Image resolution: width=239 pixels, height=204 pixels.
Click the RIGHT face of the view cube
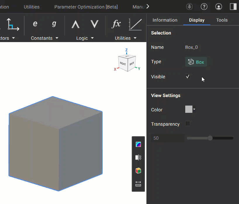pyautogui.click(x=123, y=64)
